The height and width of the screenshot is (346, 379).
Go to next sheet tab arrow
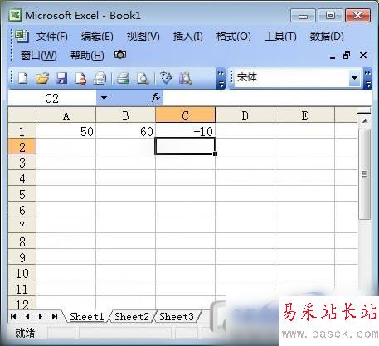point(41,316)
